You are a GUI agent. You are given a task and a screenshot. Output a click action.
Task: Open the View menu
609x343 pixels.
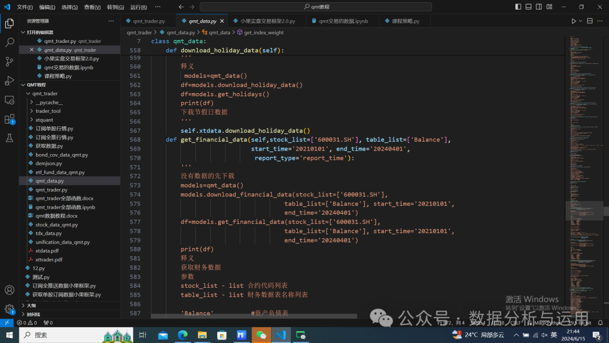tap(92, 7)
